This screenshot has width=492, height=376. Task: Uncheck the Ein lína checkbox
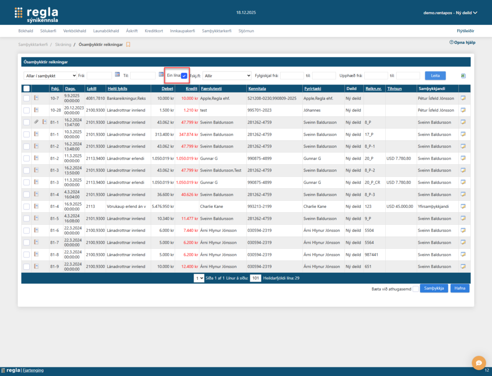(184, 75)
